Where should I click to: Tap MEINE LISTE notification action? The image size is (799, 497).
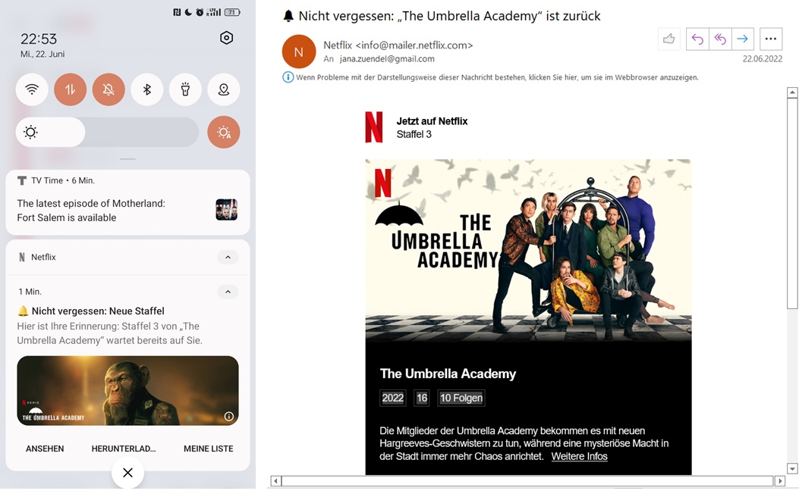click(209, 449)
